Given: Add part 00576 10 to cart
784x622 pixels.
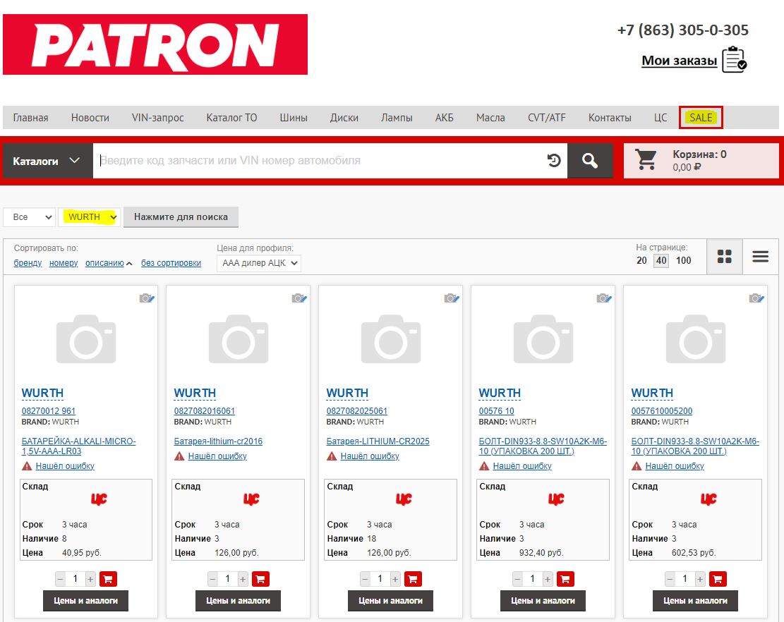Looking at the screenshot, I should [565, 579].
